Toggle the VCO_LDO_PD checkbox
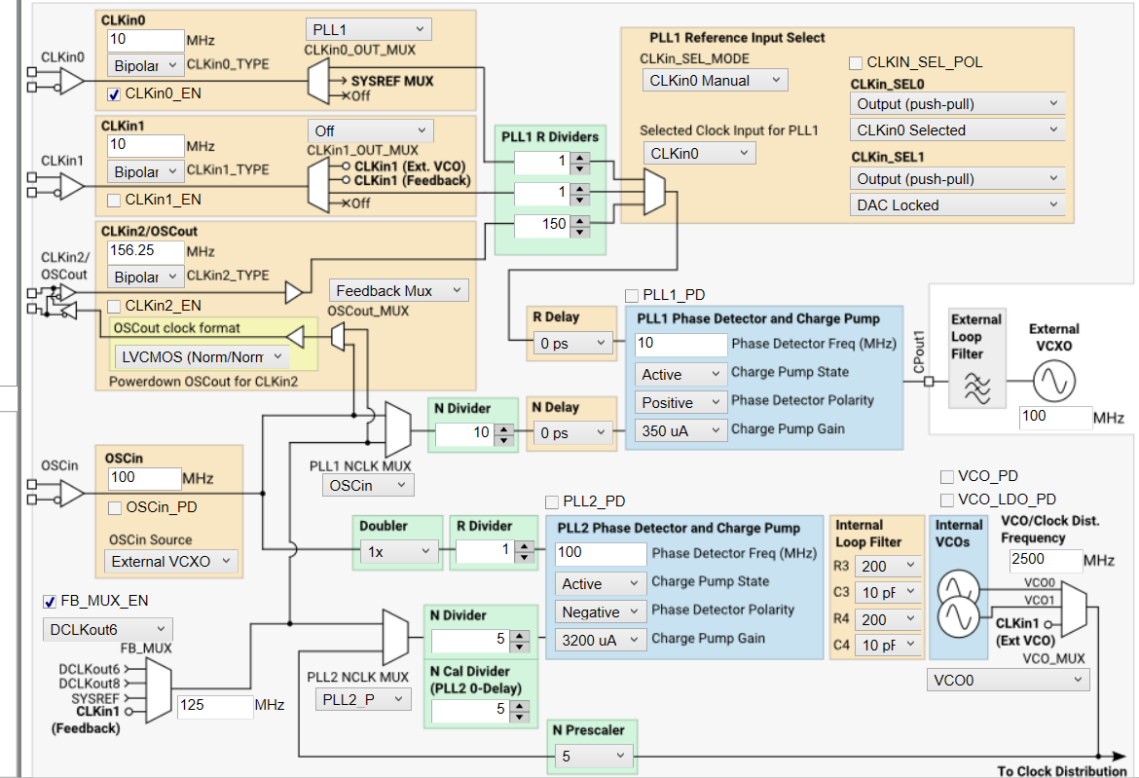This screenshot has height=778, width=1139. [x=946, y=500]
